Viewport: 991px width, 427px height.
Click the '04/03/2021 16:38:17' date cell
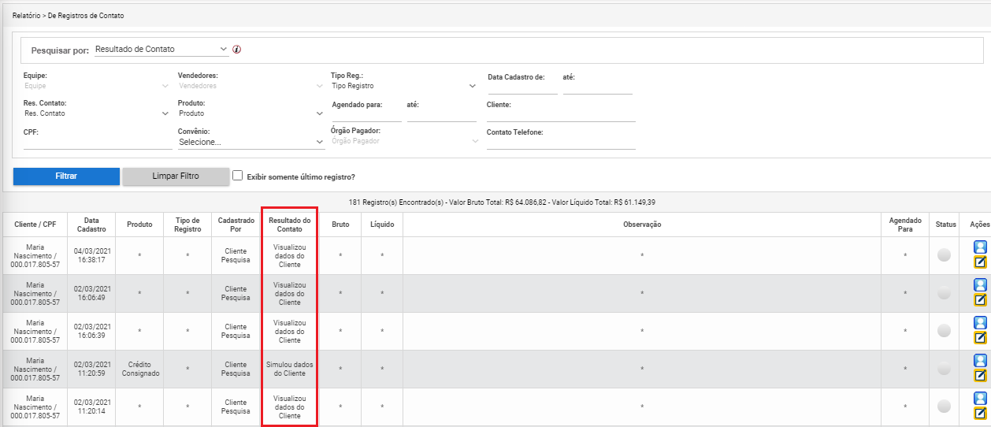point(91,255)
